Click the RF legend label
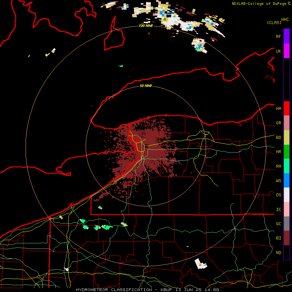This screenshot has width=292, height=292. pyautogui.click(x=278, y=36)
